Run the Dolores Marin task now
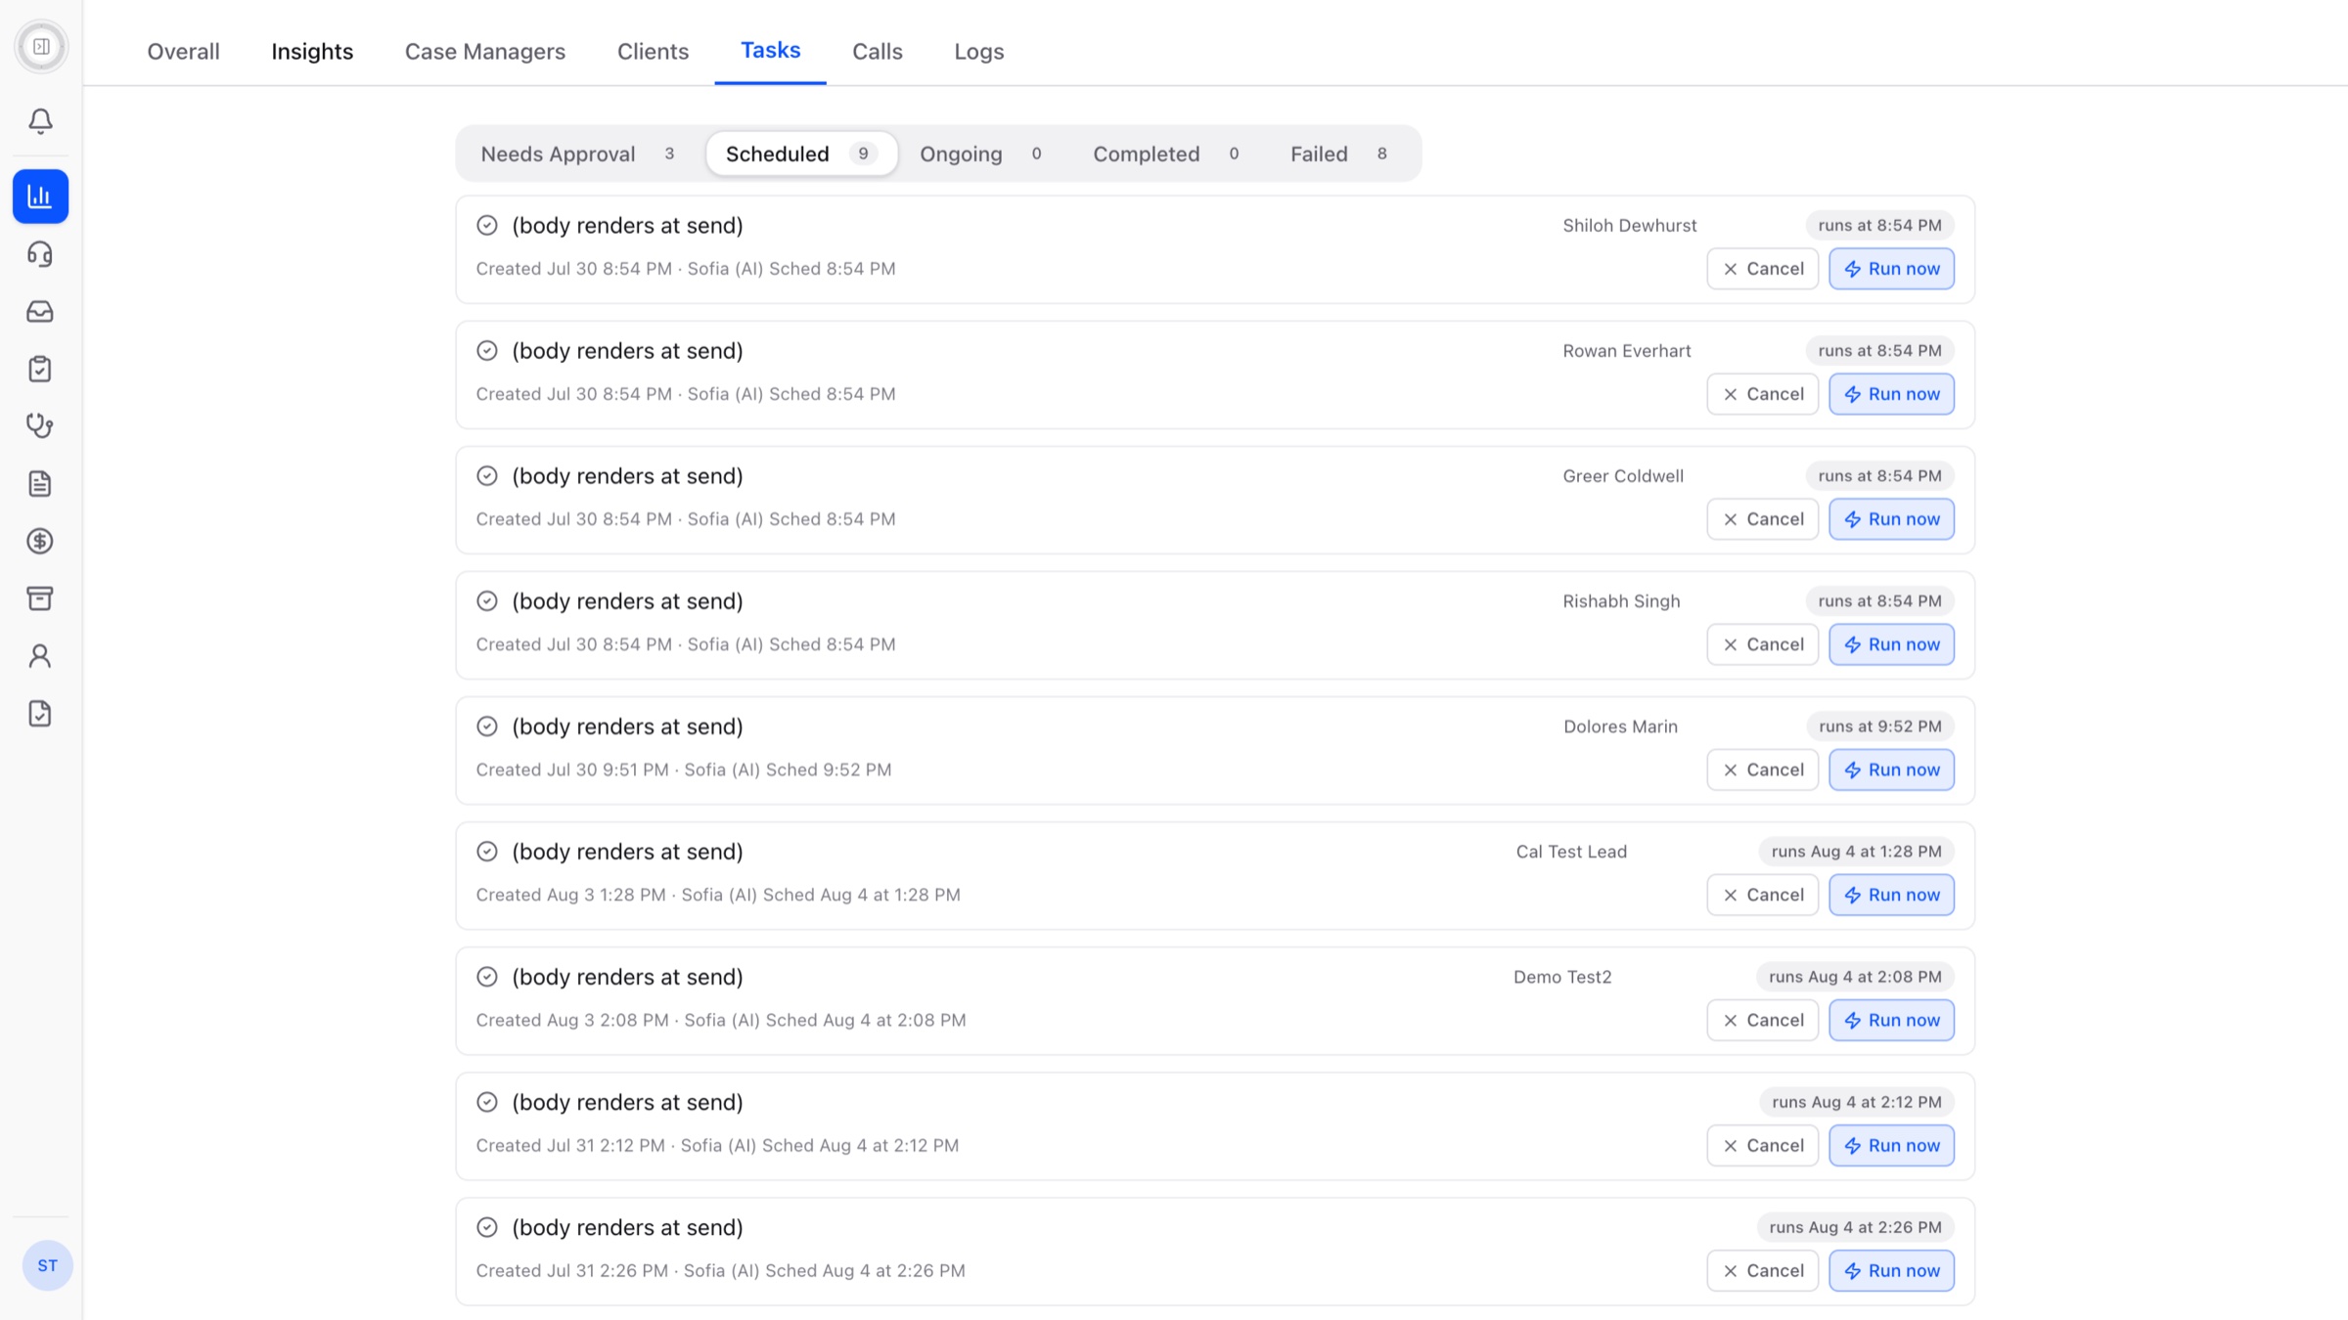The image size is (2348, 1320). [x=1892, y=770]
